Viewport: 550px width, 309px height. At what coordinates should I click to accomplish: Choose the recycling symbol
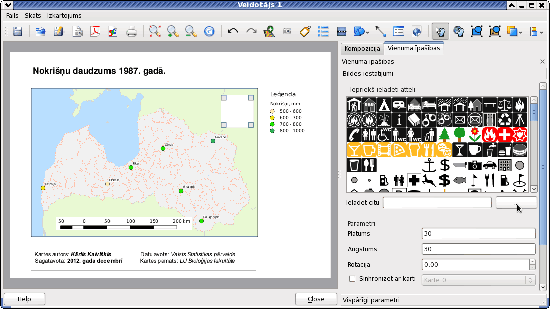[505, 120]
